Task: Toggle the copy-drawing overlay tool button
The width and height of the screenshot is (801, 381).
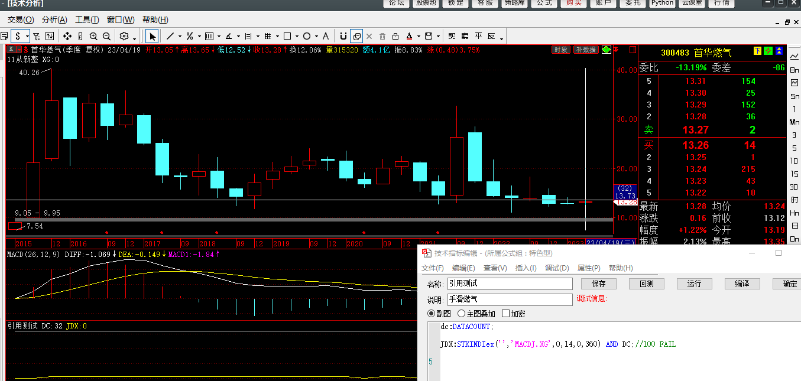Action: coord(356,36)
